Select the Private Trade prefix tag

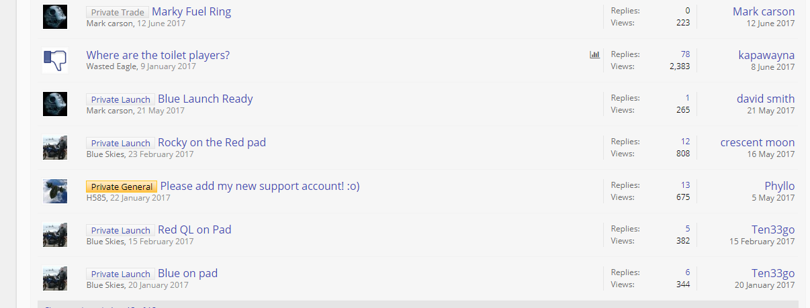(x=118, y=12)
